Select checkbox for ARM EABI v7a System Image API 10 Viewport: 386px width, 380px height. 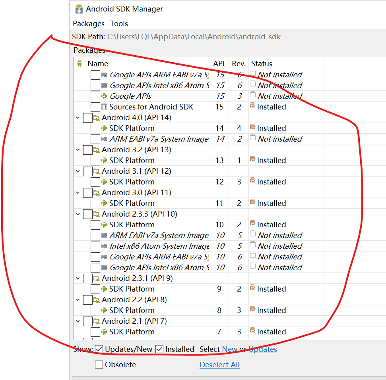coord(95,235)
